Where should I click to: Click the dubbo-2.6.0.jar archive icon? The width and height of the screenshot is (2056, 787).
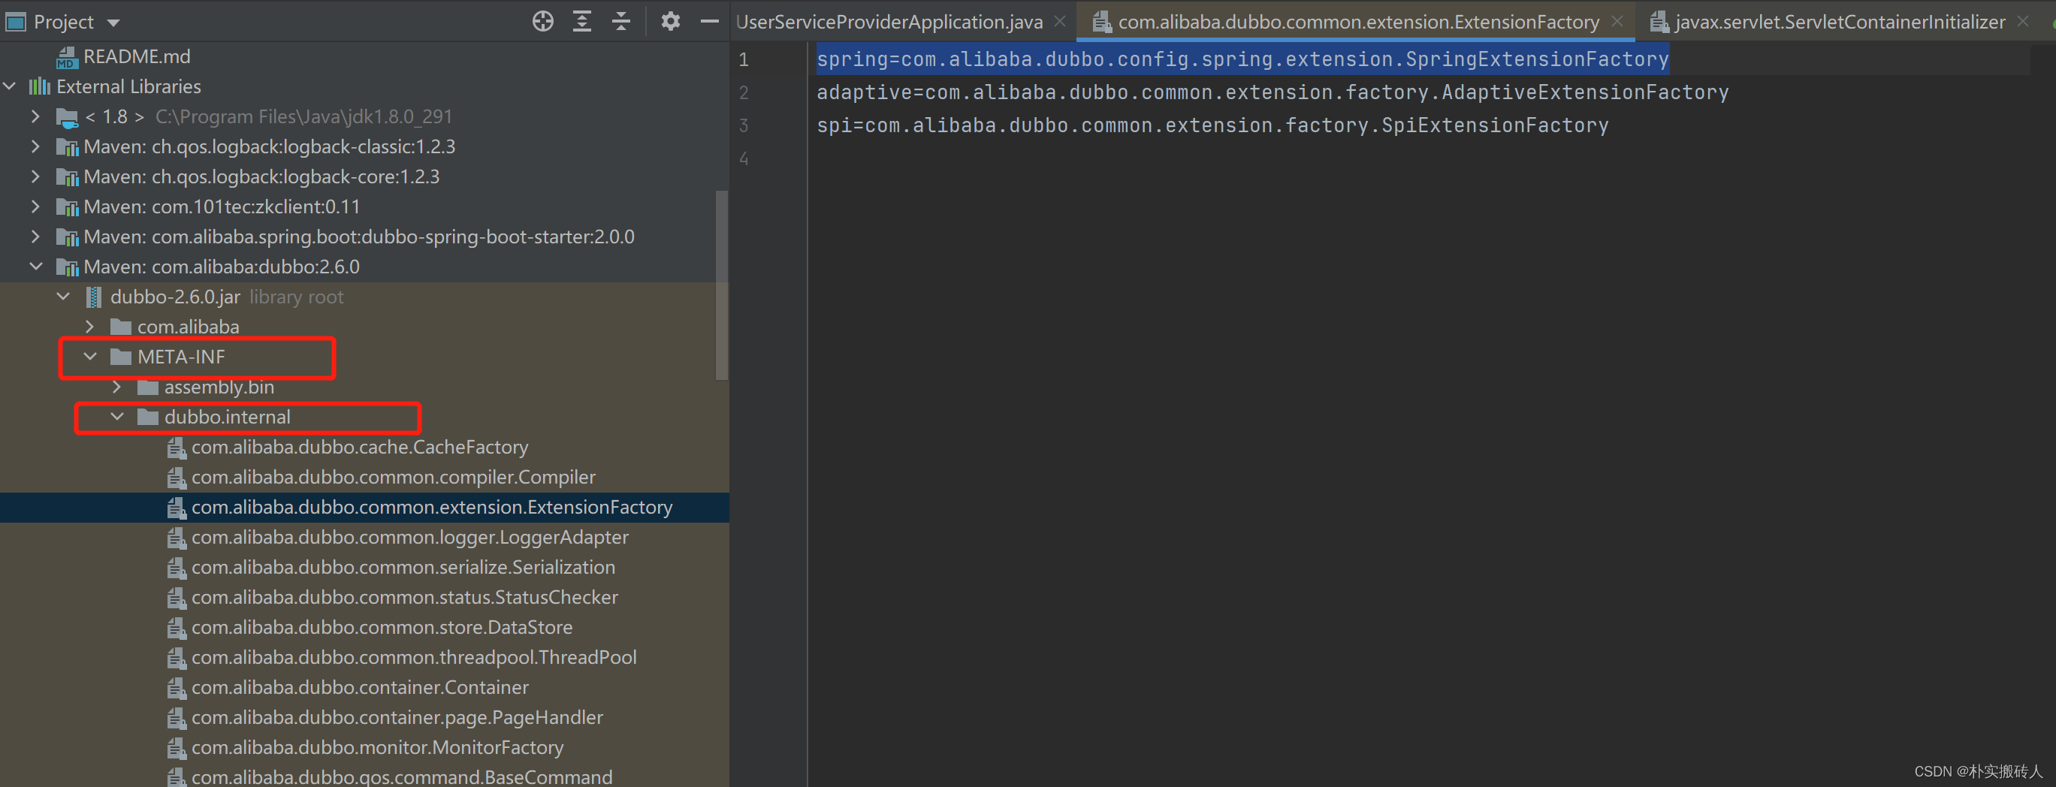93,297
